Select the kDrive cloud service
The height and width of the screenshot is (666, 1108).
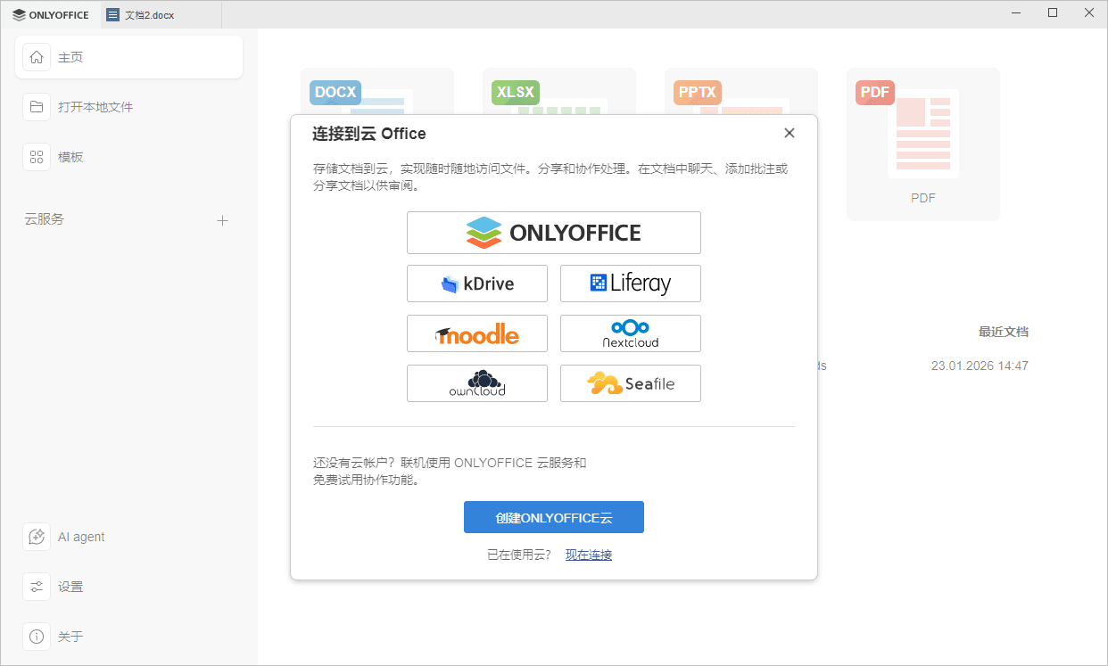(476, 284)
